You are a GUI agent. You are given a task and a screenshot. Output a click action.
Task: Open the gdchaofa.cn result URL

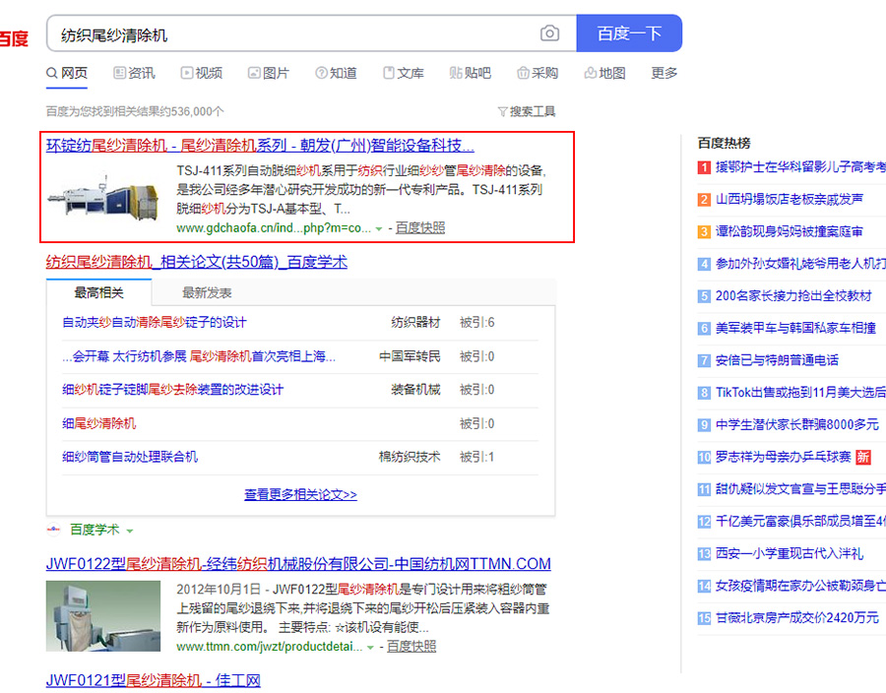[x=274, y=228]
